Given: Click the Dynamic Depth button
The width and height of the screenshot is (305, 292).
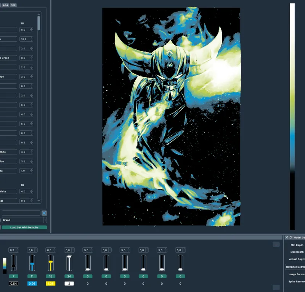Looking at the screenshot, I should coord(295,267).
